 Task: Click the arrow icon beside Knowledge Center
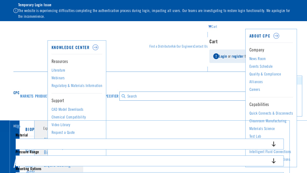(x=96, y=48)
